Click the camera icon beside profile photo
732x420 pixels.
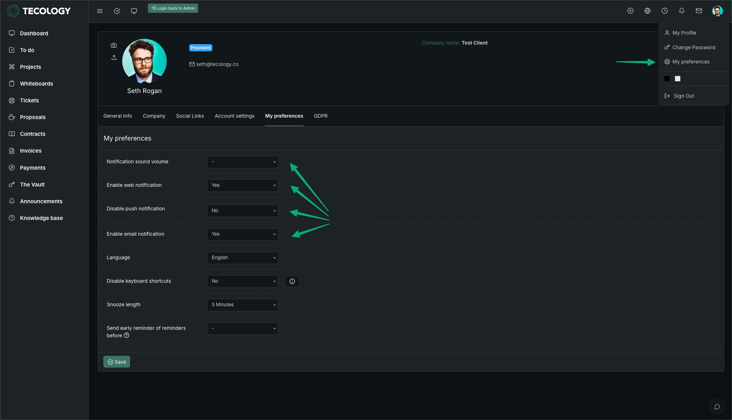tap(114, 45)
